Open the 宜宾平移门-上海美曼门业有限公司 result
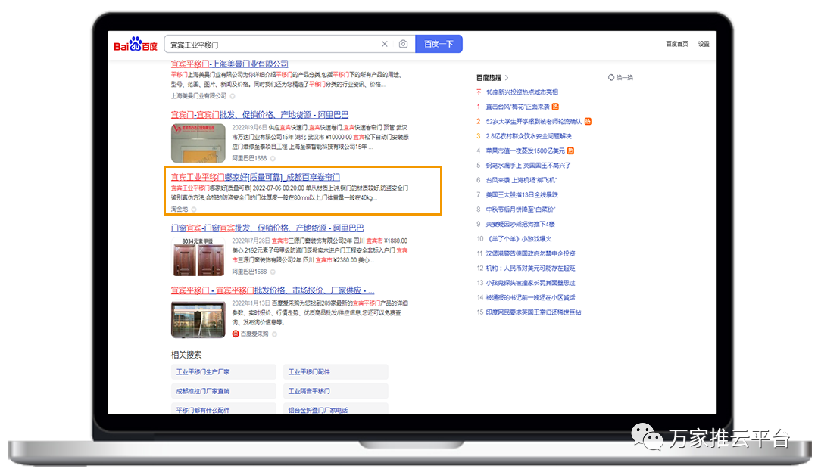This screenshot has height=475, width=818. click(x=229, y=64)
